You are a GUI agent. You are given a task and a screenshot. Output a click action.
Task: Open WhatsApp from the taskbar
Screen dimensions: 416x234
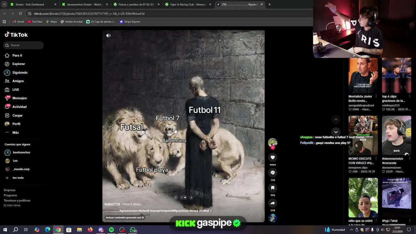point(133,230)
